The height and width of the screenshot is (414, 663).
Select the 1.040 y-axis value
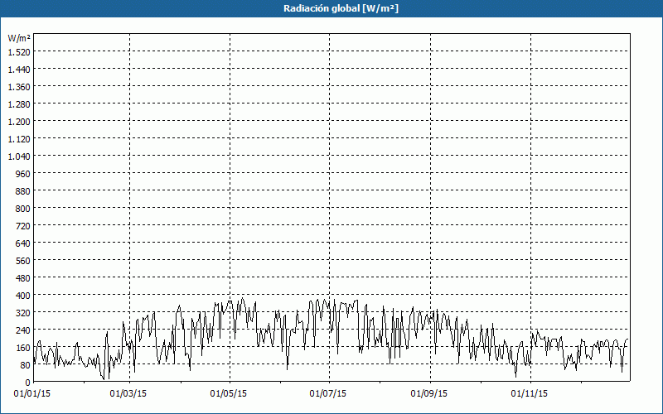pos(19,156)
